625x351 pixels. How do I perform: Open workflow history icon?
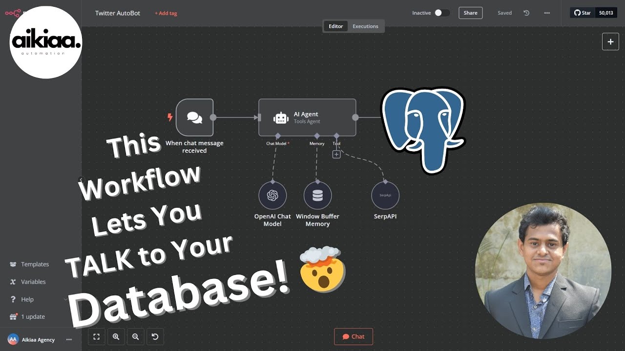(526, 13)
